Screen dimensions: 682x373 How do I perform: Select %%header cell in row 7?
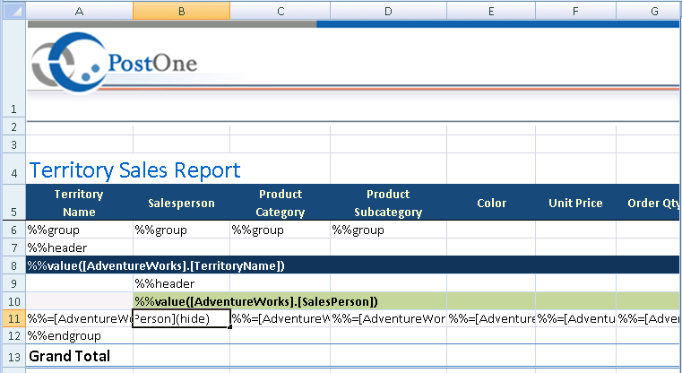click(x=79, y=247)
